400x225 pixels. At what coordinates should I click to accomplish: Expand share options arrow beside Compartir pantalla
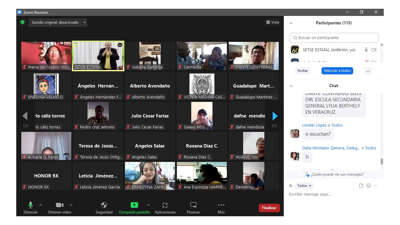tap(148, 205)
